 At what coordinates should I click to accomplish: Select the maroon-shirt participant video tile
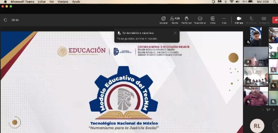(256, 96)
